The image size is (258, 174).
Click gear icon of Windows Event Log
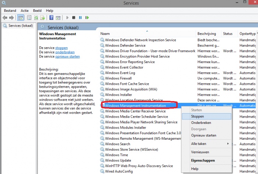[102, 73]
